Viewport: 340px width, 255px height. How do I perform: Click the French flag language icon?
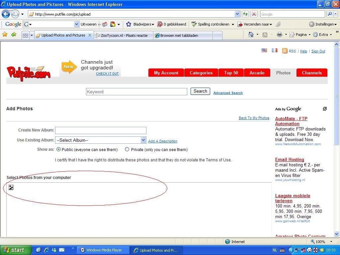(275, 50)
